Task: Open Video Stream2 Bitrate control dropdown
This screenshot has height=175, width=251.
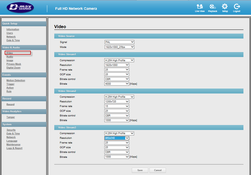Action: [x=117, y=116]
